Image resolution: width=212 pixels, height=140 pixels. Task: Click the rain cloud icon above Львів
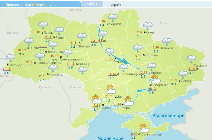(29, 41)
